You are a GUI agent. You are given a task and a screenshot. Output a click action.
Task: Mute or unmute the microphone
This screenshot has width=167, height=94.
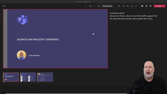(x=146, y=6)
